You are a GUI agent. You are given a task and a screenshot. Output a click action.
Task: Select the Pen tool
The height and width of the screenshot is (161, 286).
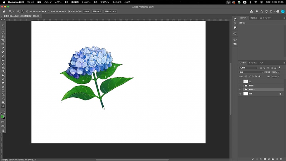tap(3, 87)
